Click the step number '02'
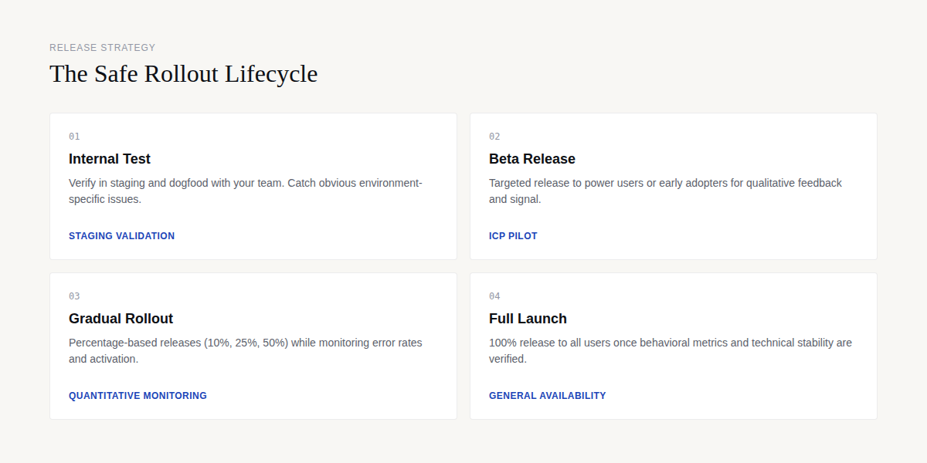 494,137
